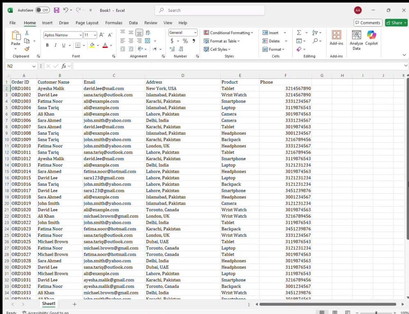409x314 pixels.
Task: Open the Name Box dropdown arrow
Action: pyautogui.click(x=34, y=67)
